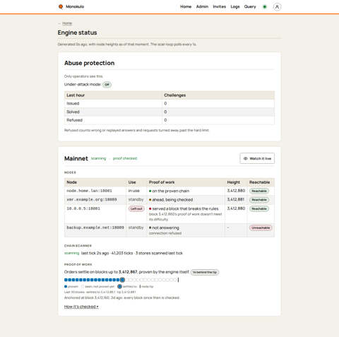Click the Under-attack mode Off badge

(107, 85)
